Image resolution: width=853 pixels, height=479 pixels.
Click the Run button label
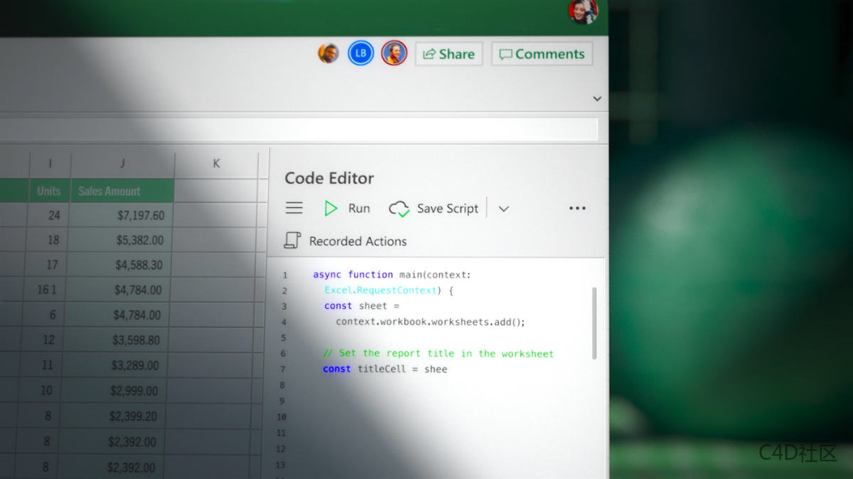[x=359, y=208]
